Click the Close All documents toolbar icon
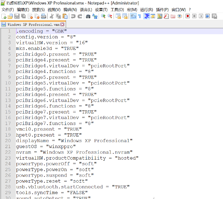The height and width of the screenshot is (199, 223). click(37, 16)
